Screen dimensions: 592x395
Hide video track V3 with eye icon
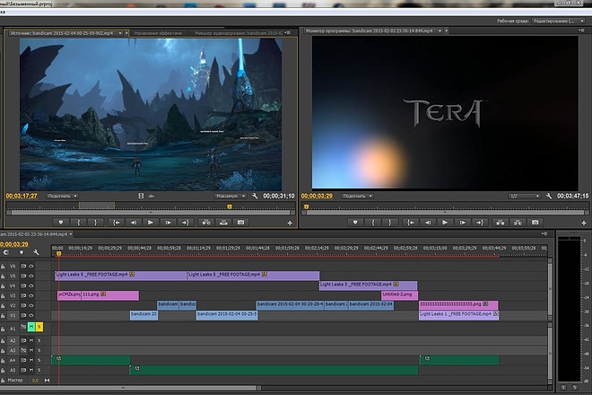(31, 295)
